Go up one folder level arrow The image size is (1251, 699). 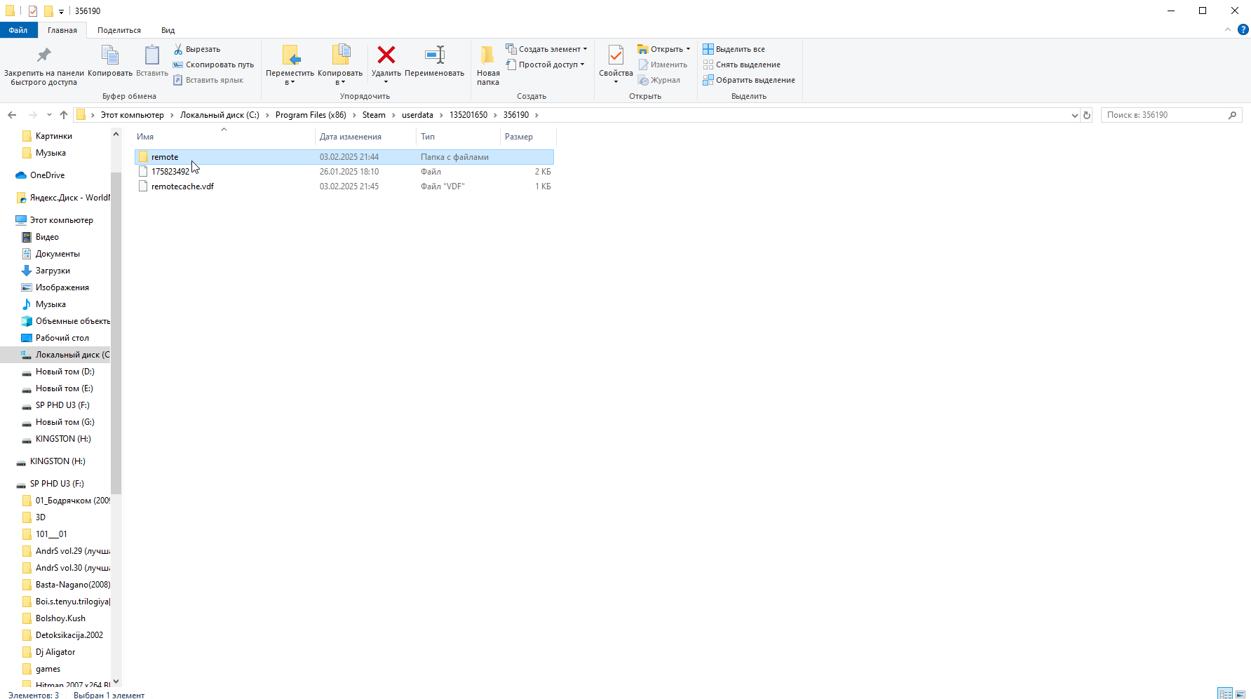coord(64,115)
